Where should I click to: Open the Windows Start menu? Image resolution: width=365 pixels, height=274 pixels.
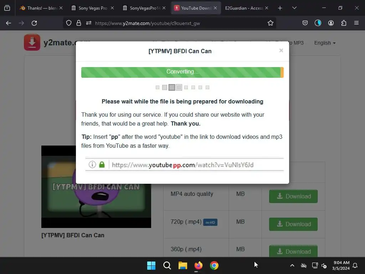(x=151, y=265)
